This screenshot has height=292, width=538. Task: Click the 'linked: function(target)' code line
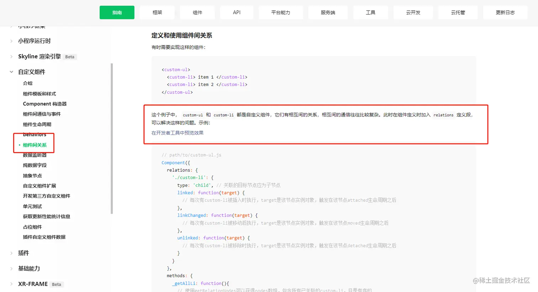click(211, 193)
